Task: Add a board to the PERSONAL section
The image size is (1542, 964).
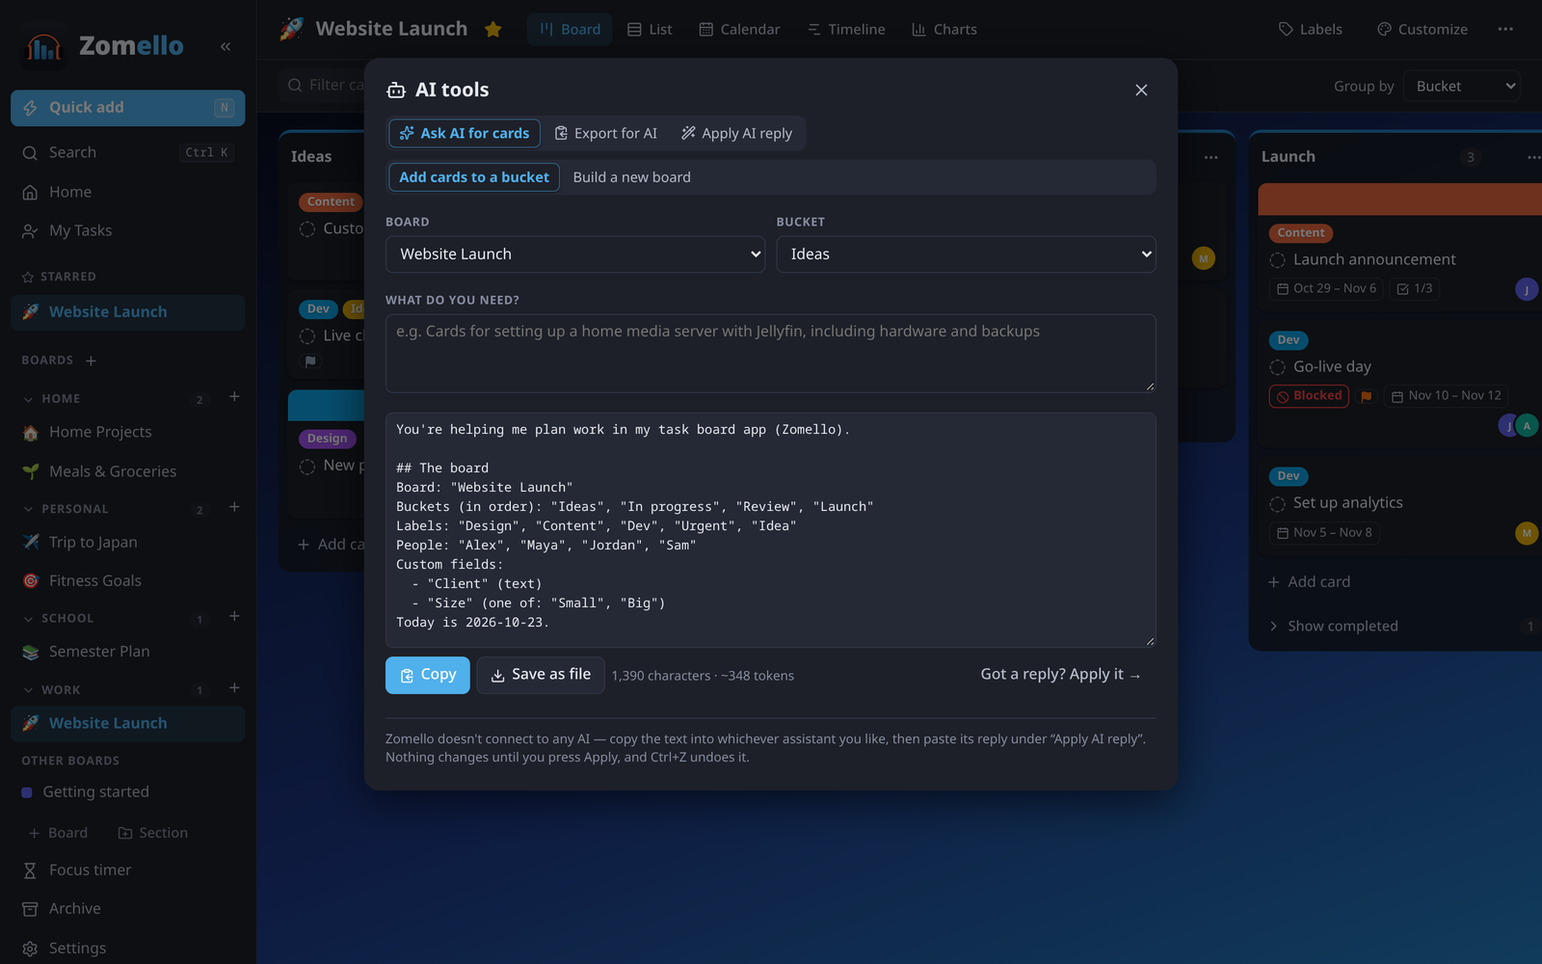Action: coord(234,507)
